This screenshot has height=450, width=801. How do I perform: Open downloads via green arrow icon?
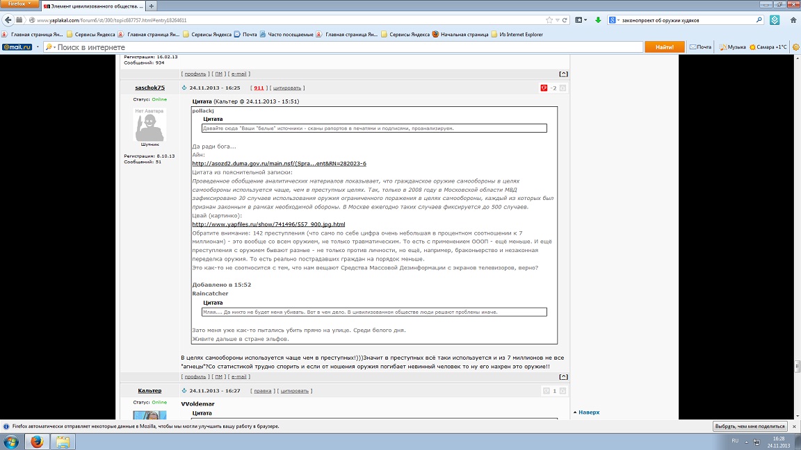pos(598,20)
